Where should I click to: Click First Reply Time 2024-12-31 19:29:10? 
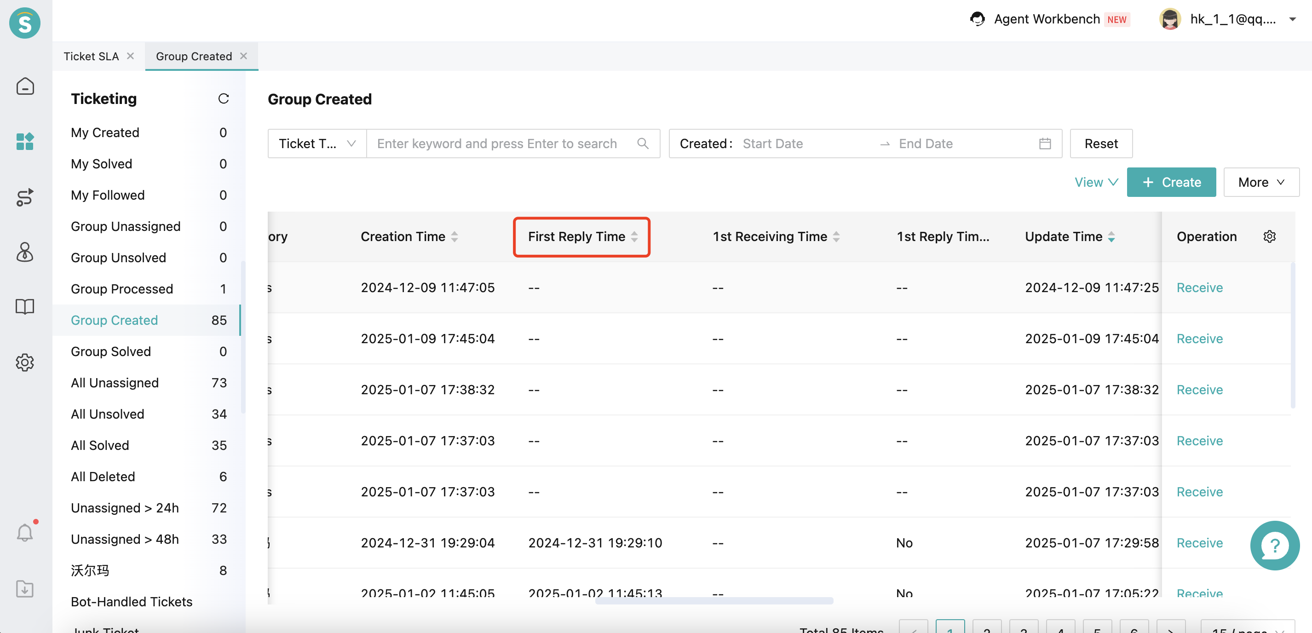tap(595, 543)
